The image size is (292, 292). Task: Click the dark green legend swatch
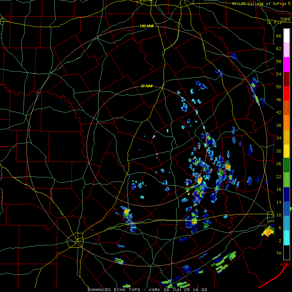click(x=286, y=165)
